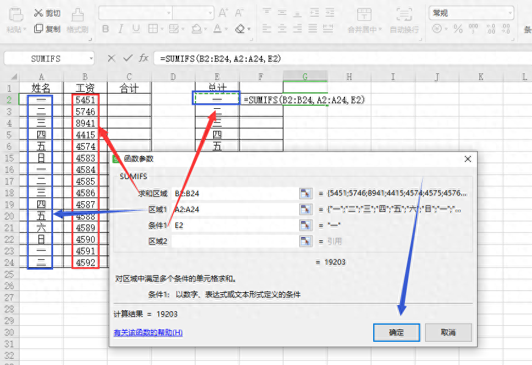Click the Paste (粘贴) clipboard icon
This screenshot has width=532, height=365.
tap(16, 15)
